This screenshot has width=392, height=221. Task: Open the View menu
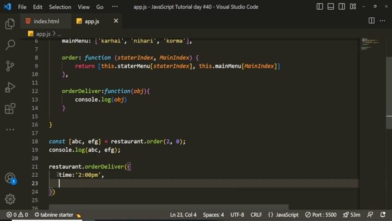pos(83,7)
